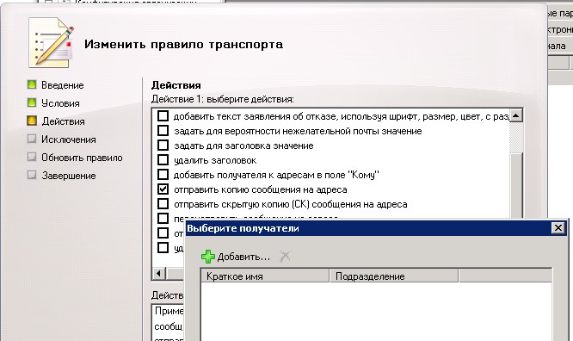The width and height of the screenshot is (573, 341).
Task: Click the actions list scroll-up arrow
Action: pyautogui.click(x=516, y=116)
